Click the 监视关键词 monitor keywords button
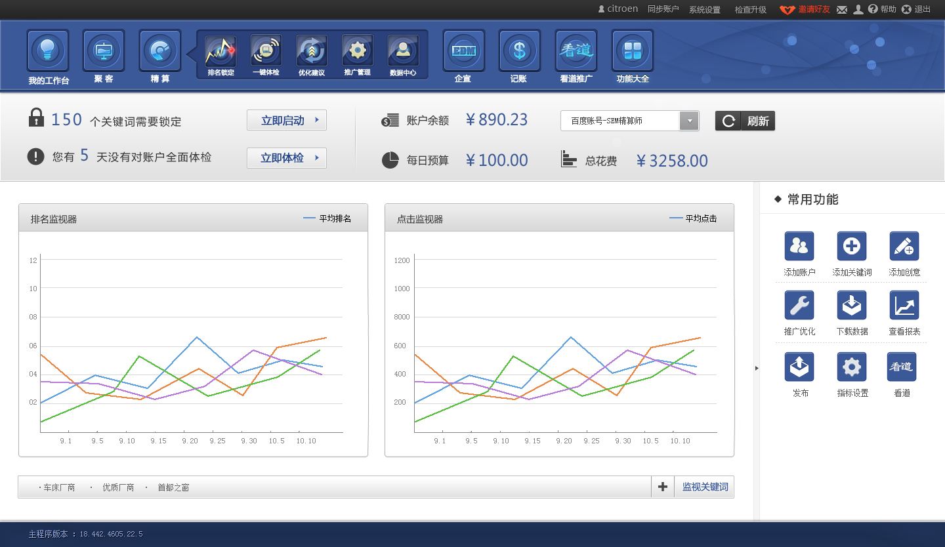 [x=705, y=487]
